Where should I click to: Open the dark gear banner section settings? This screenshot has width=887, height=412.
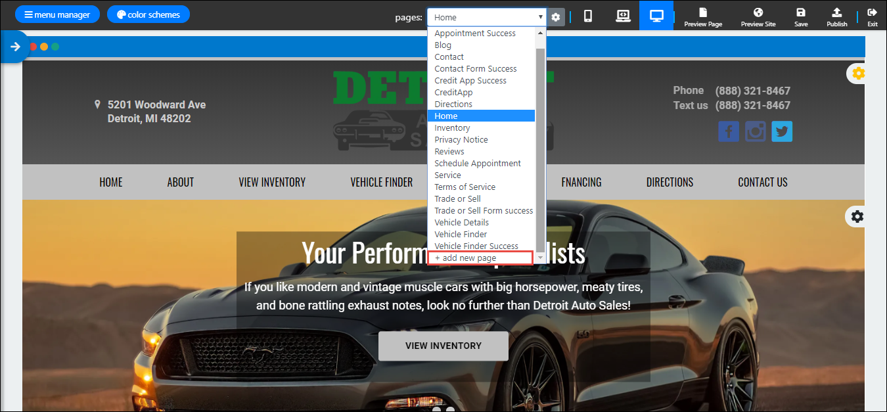click(857, 216)
